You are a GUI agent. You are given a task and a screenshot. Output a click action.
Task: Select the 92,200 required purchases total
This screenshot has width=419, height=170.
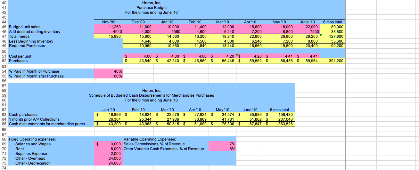coord(333,45)
